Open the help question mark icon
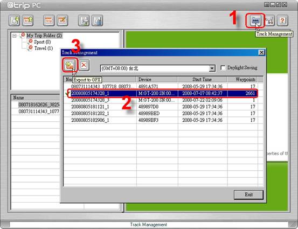 [282, 20]
